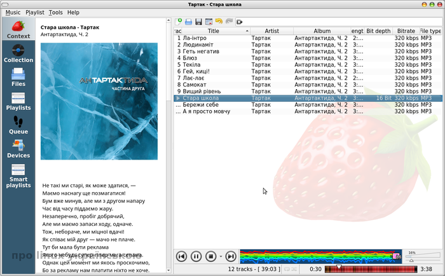Switch to the Files sidebar tab

(18, 77)
